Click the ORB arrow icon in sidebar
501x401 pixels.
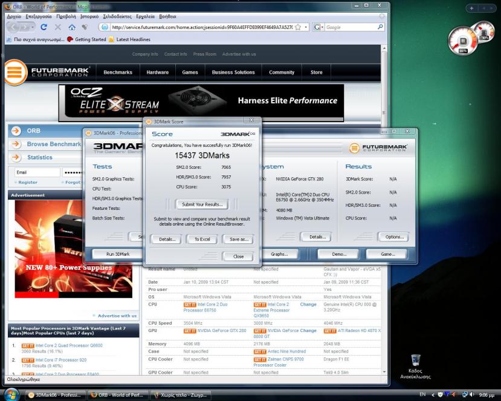(x=16, y=131)
